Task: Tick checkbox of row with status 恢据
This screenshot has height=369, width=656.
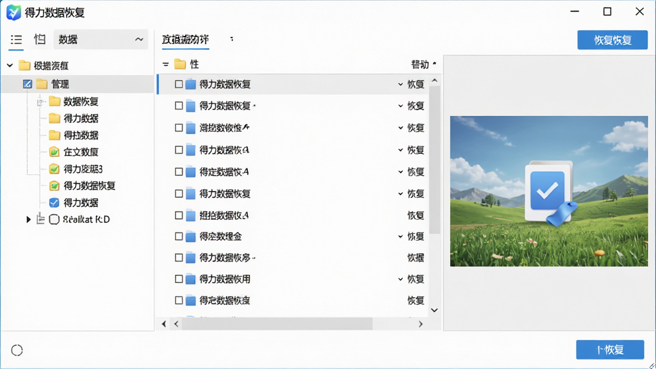Action: tap(179, 258)
